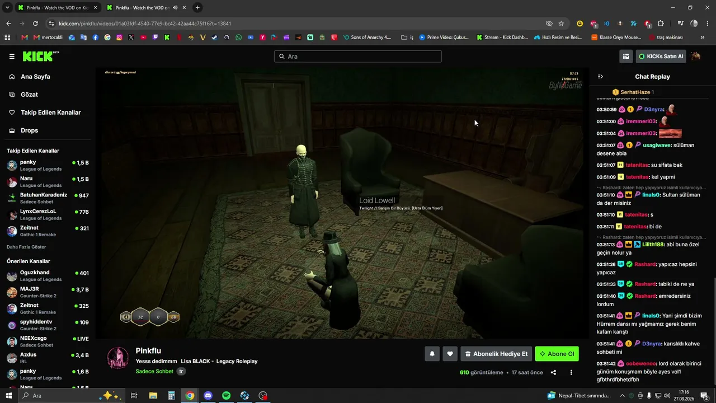
Task: Open Spotify from the taskbar
Action: click(226, 396)
